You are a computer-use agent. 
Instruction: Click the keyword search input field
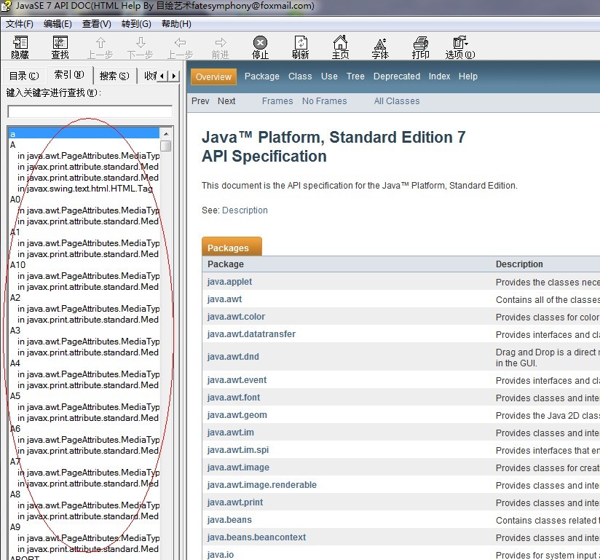pyautogui.click(x=90, y=111)
